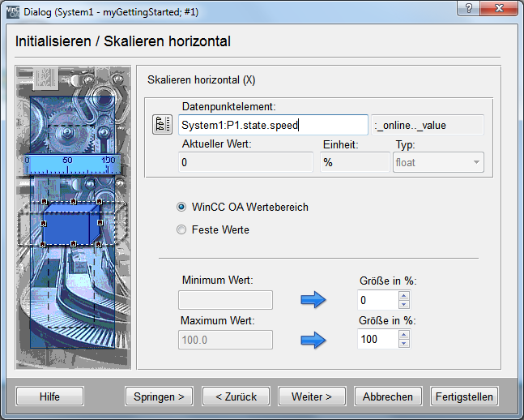
Task: Click the Maximum Wert 100.0 field
Action: point(226,340)
